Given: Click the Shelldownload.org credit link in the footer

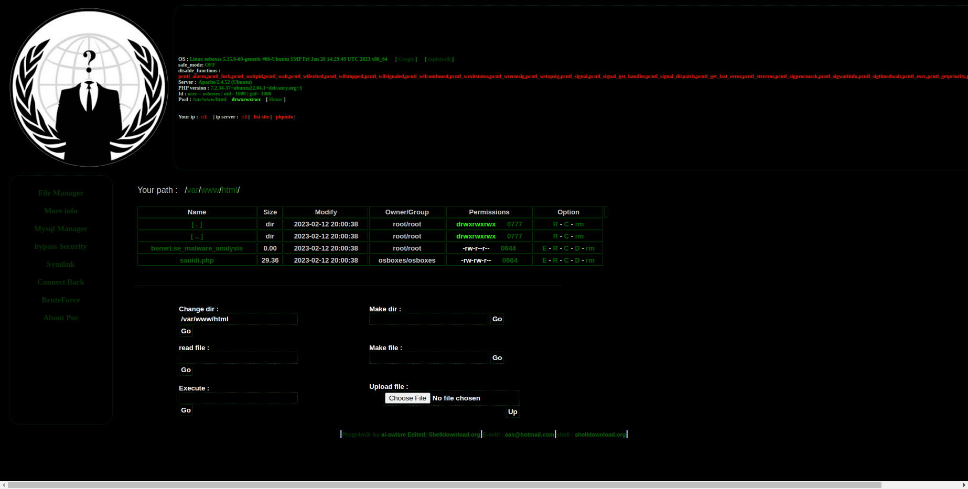Looking at the screenshot, I should (454, 434).
